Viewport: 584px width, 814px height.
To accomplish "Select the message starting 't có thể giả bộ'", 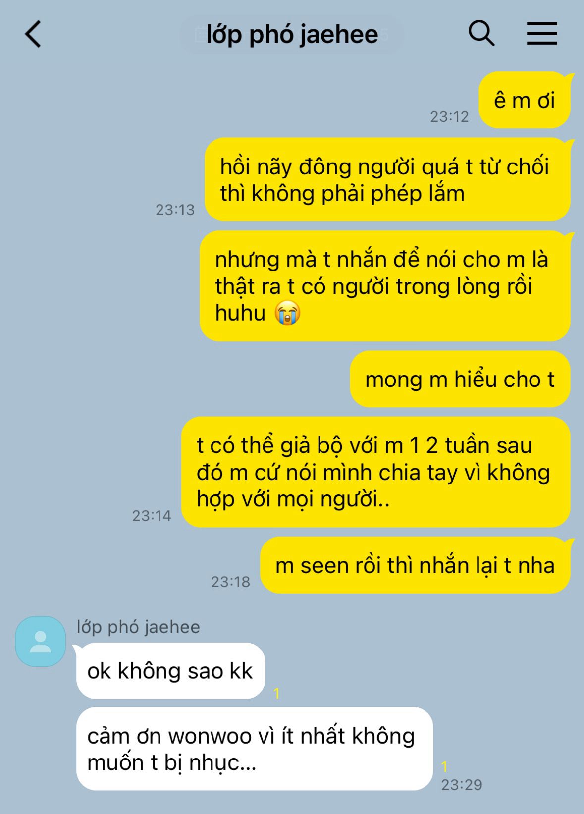I will pos(376,472).
